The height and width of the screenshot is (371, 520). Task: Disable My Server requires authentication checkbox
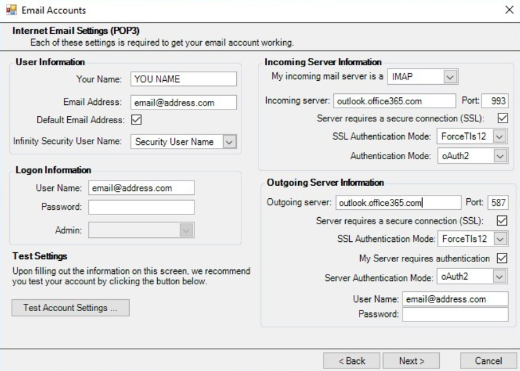(502, 258)
